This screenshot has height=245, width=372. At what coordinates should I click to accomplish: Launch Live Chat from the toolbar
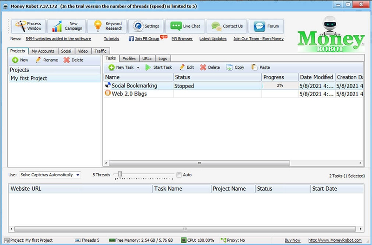tap(185, 26)
